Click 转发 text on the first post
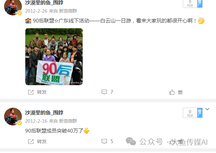 (x=42, y=92)
